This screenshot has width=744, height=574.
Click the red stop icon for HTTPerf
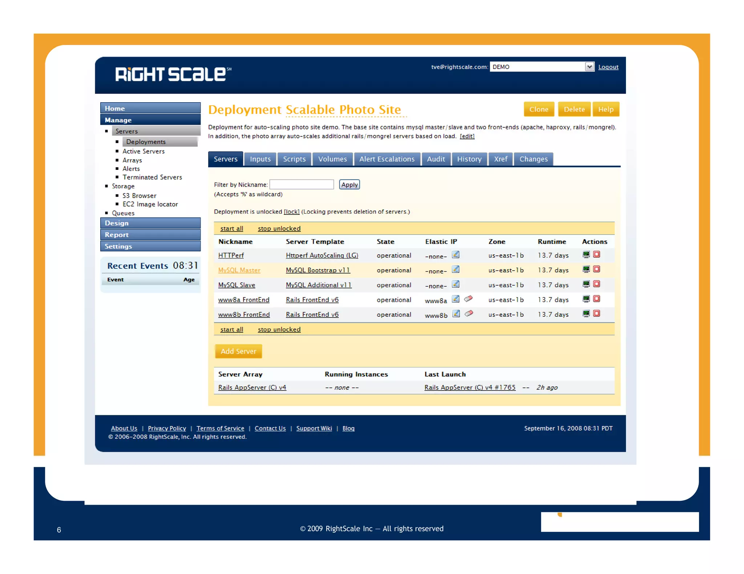597,254
